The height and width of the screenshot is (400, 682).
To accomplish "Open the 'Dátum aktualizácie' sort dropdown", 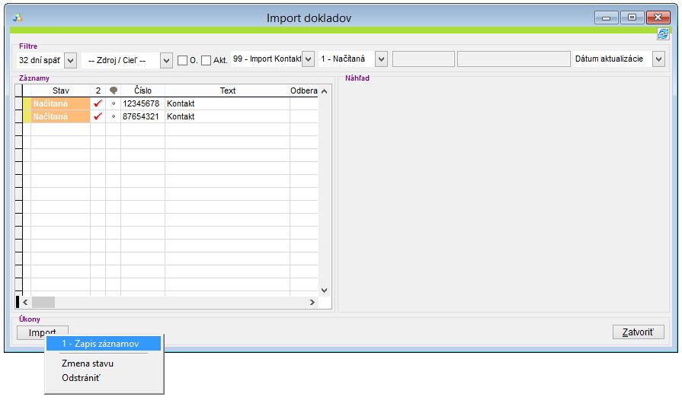I will point(658,59).
